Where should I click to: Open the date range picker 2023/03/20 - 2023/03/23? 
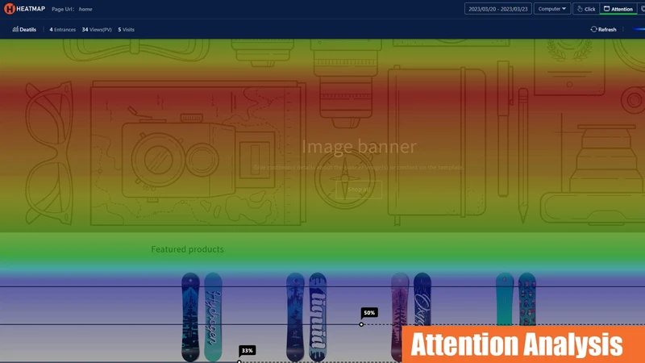click(497, 9)
